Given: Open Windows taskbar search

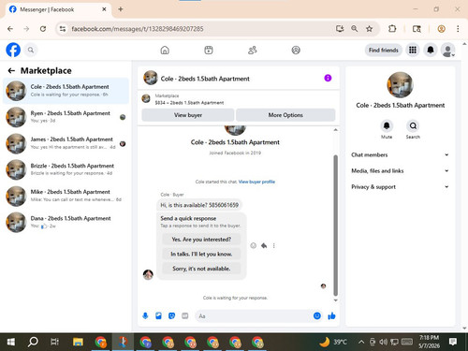Looking at the screenshot, I should (33, 342).
